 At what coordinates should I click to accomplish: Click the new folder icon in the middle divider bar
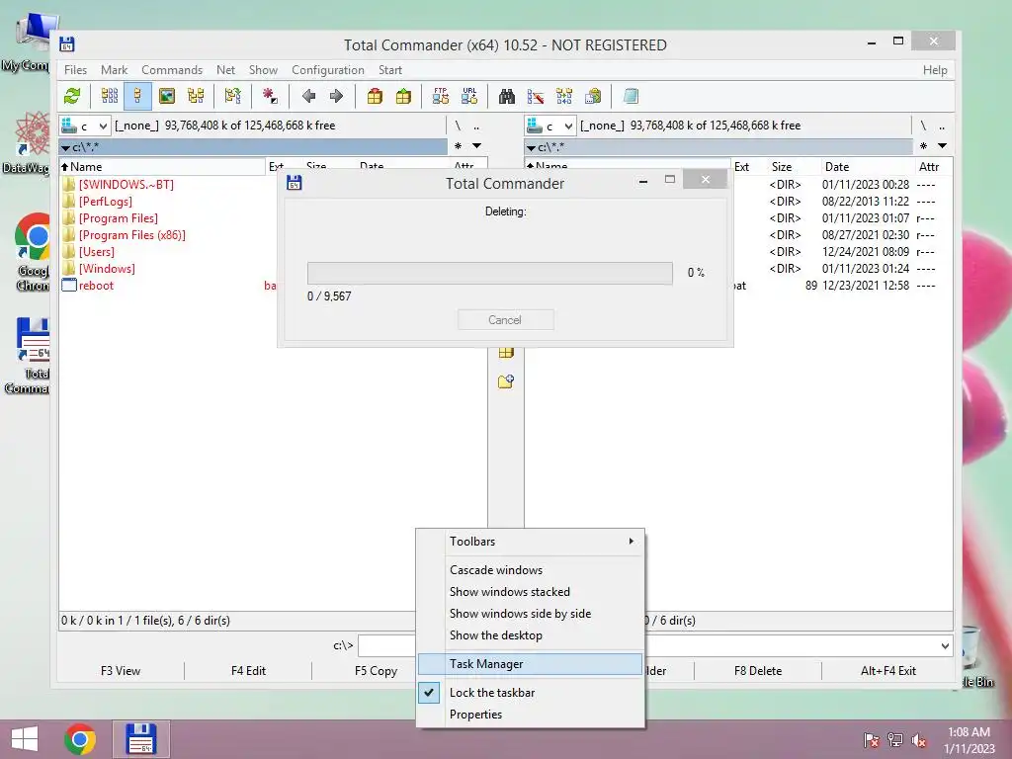tap(506, 381)
